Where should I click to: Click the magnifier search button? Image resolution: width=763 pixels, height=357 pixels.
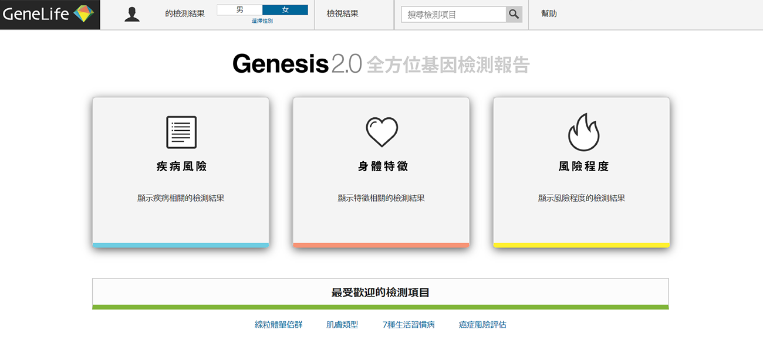[x=514, y=15]
